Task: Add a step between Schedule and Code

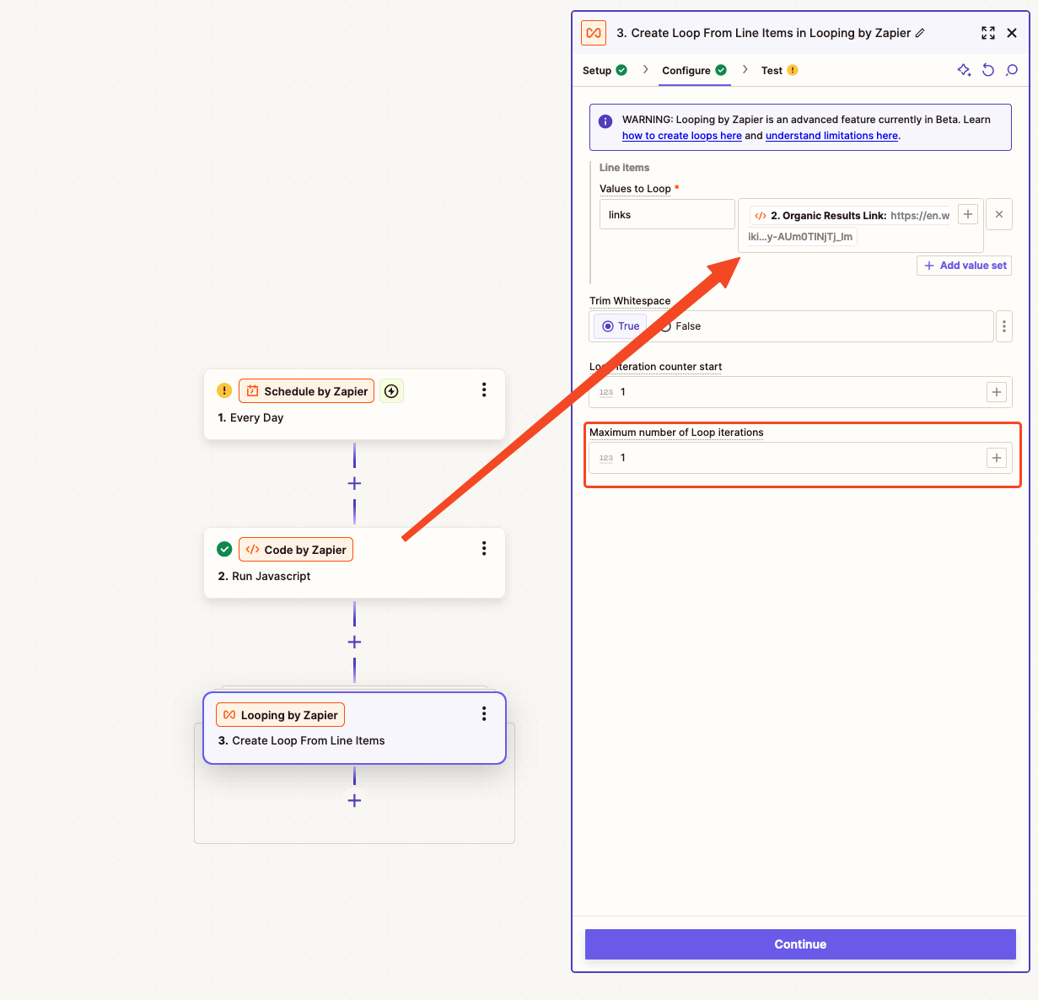Action: point(354,483)
